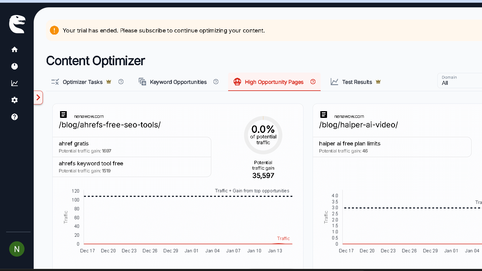Click Test Results chart icon
Viewport: 482px width, 271px height.
coord(334,82)
